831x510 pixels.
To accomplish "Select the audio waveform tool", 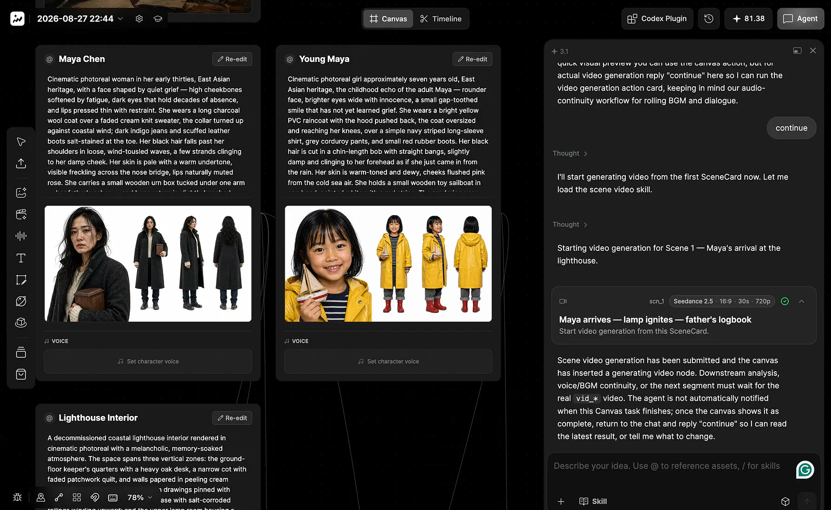I will 21,236.
